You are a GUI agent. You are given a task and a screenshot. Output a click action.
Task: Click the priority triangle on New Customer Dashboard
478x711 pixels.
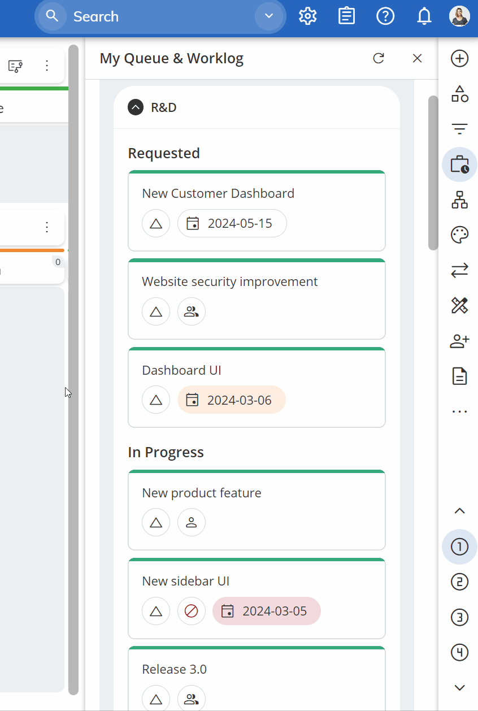(x=155, y=223)
